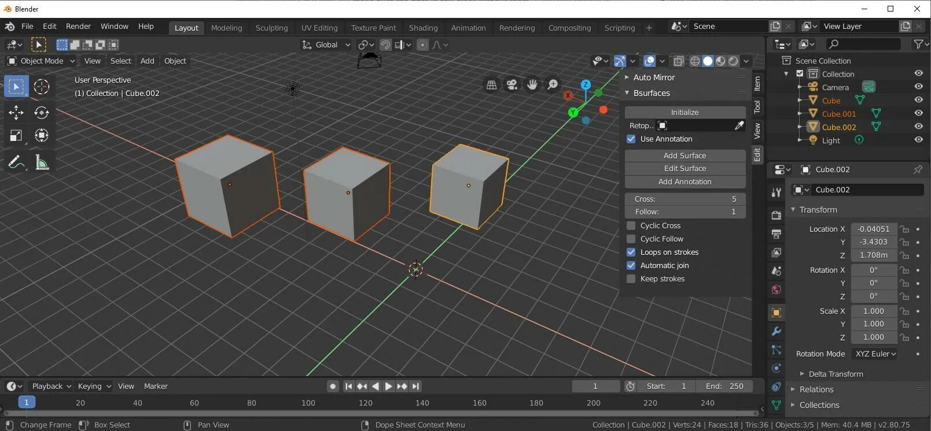Choose the Measure tool

coord(41,162)
